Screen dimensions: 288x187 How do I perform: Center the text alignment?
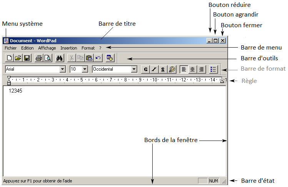pos(193,69)
